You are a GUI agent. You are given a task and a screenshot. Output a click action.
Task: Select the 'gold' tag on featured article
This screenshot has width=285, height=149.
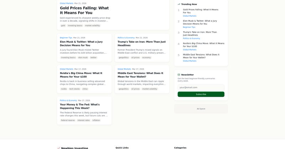click(x=63, y=26)
